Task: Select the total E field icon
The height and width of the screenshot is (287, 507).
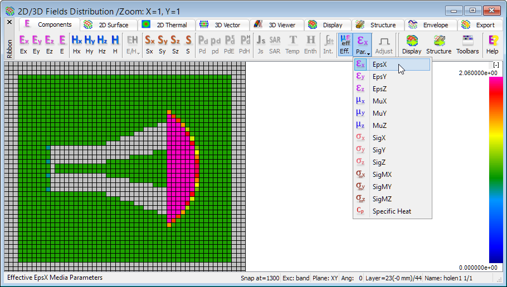Action: [x=62, y=44]
